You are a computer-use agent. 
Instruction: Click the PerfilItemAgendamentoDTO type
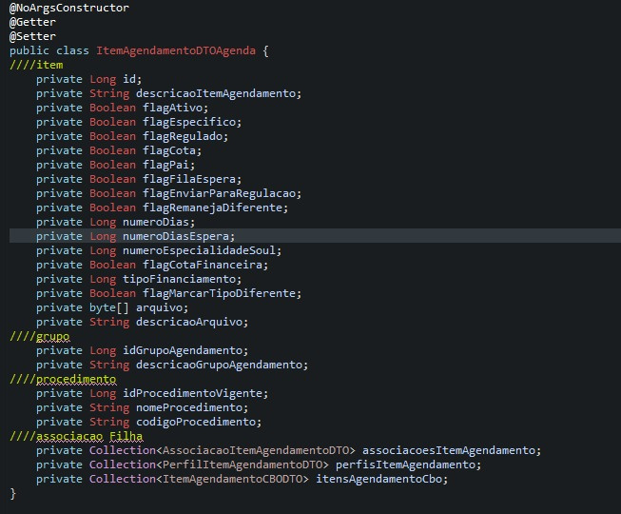click(x=243, y=465)
